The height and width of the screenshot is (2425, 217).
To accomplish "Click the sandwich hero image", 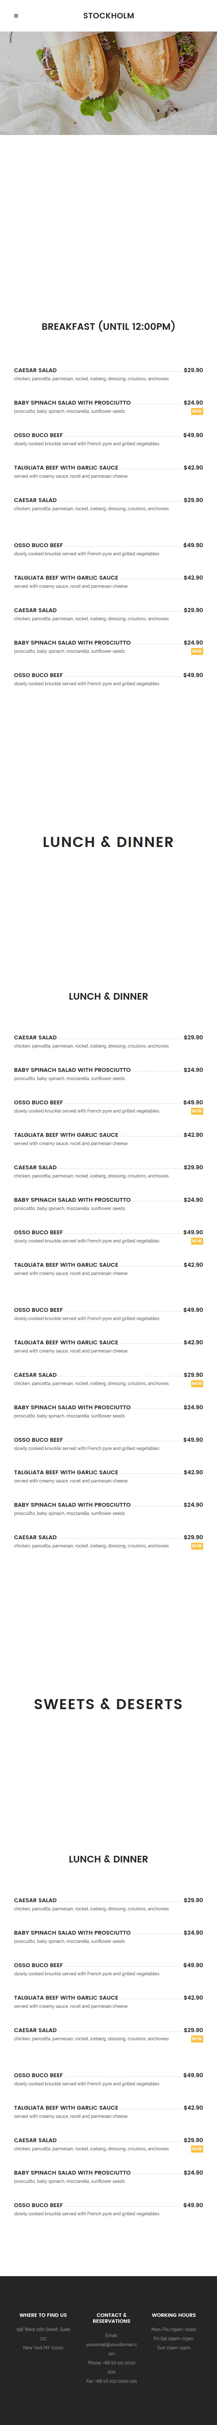I will 108,83.
